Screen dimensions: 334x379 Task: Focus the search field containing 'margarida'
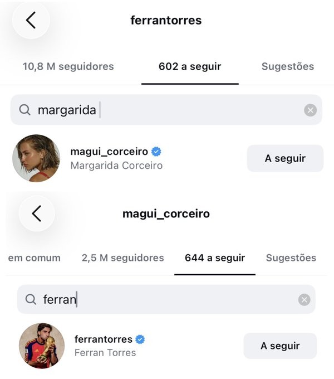point(166,110)
